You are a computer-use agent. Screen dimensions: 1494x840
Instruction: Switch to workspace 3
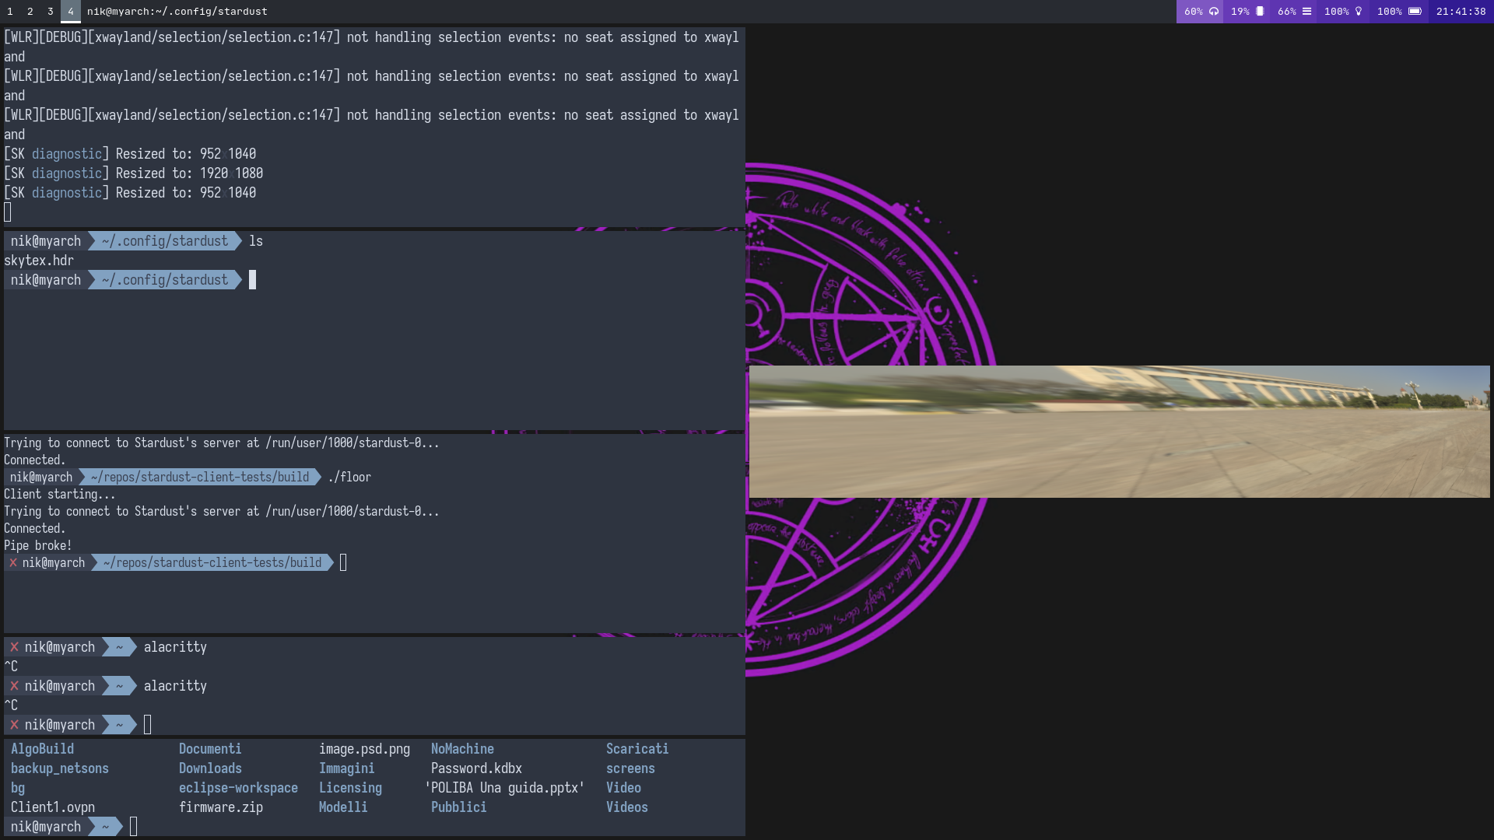(50, 12)
